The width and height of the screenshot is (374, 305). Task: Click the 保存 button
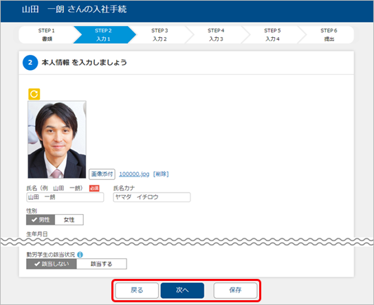[235, 291]
